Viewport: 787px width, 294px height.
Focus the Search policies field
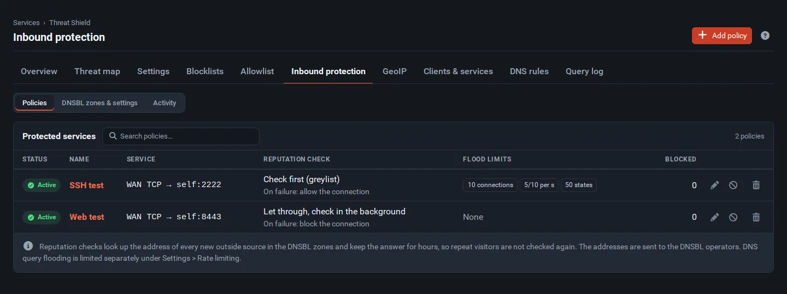click(x=181, y=136)
